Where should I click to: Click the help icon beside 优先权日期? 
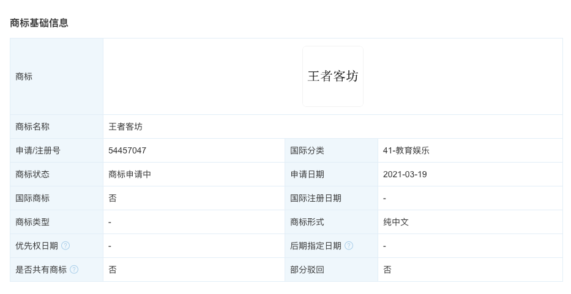[x=65, y=246]
